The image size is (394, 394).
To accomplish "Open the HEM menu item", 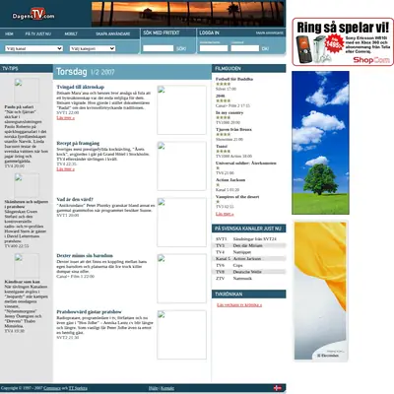I will coord(9,33).
